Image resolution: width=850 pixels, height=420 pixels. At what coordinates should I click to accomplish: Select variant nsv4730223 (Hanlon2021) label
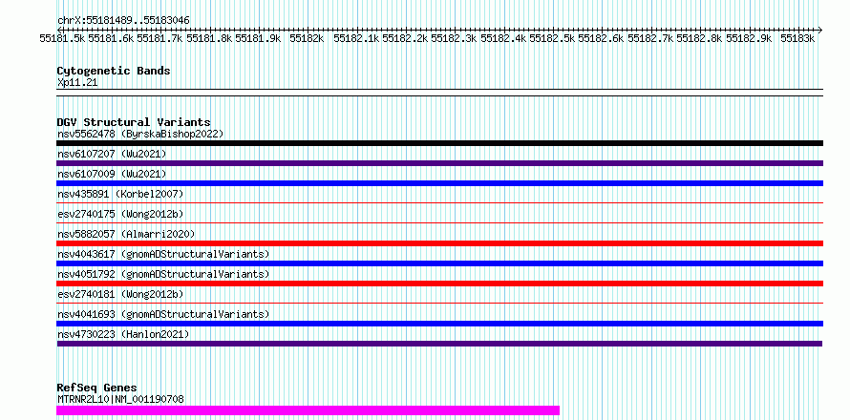[x=123, y=334]
